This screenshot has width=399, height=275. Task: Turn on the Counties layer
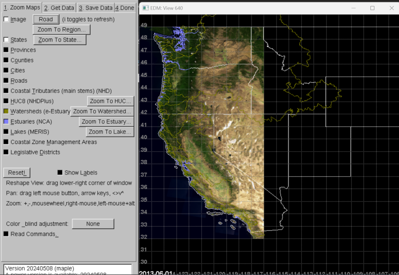6,61
